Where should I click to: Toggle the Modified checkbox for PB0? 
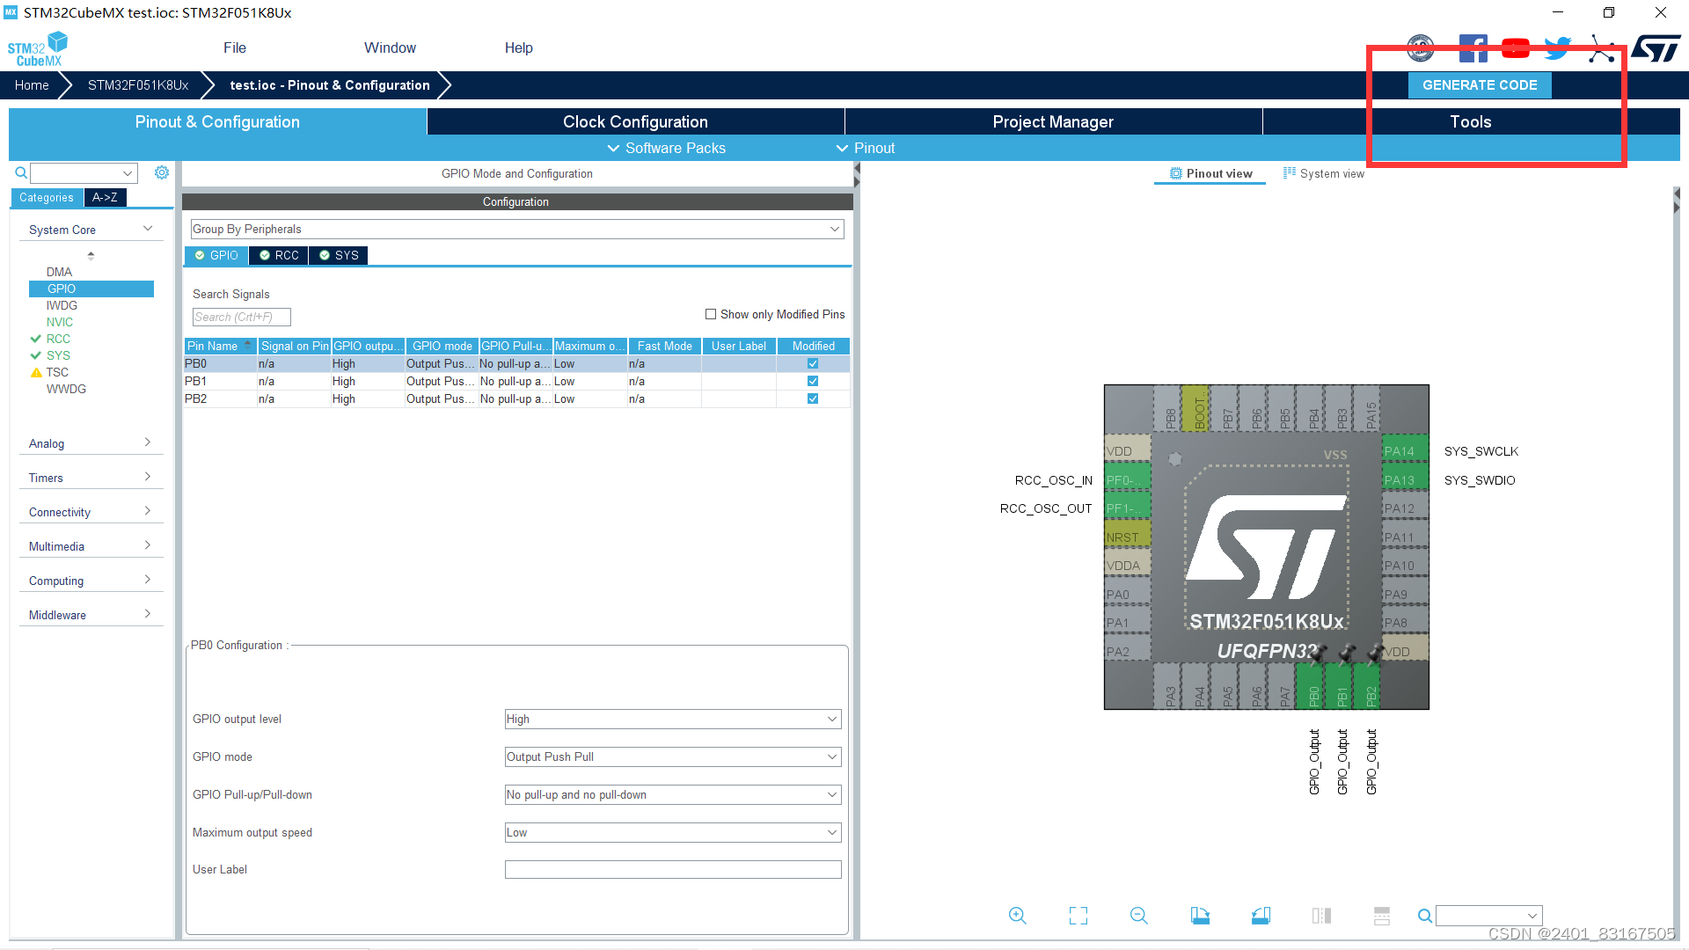(x=813, y=363)
